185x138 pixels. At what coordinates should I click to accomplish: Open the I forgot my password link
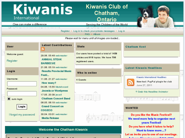22,115
